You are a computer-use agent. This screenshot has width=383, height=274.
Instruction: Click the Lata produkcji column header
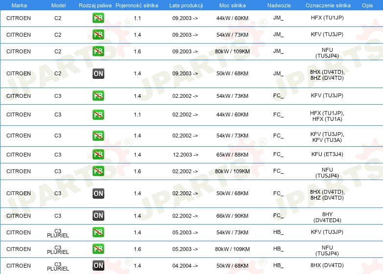coord(186,5)
